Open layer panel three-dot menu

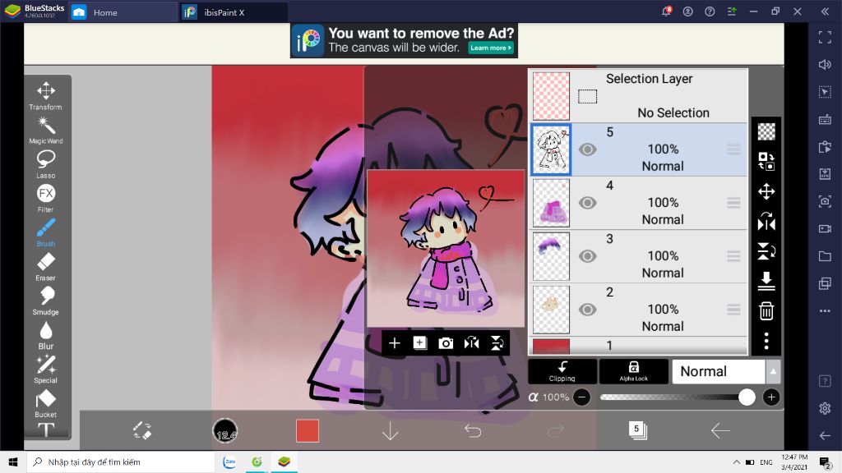tap(766, 341)
